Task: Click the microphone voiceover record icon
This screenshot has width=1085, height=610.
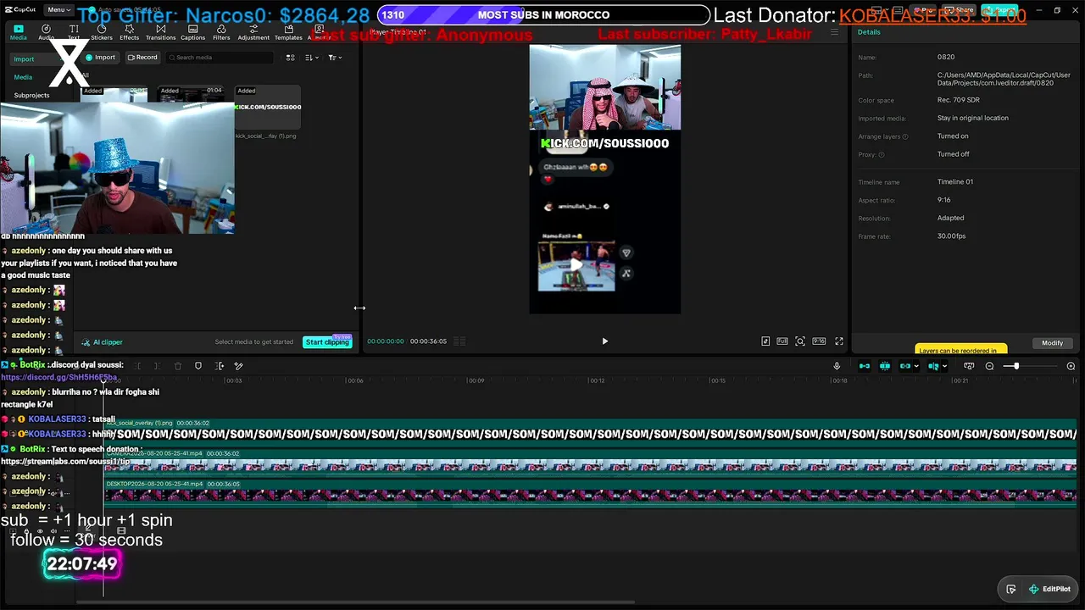Action: 837,366
